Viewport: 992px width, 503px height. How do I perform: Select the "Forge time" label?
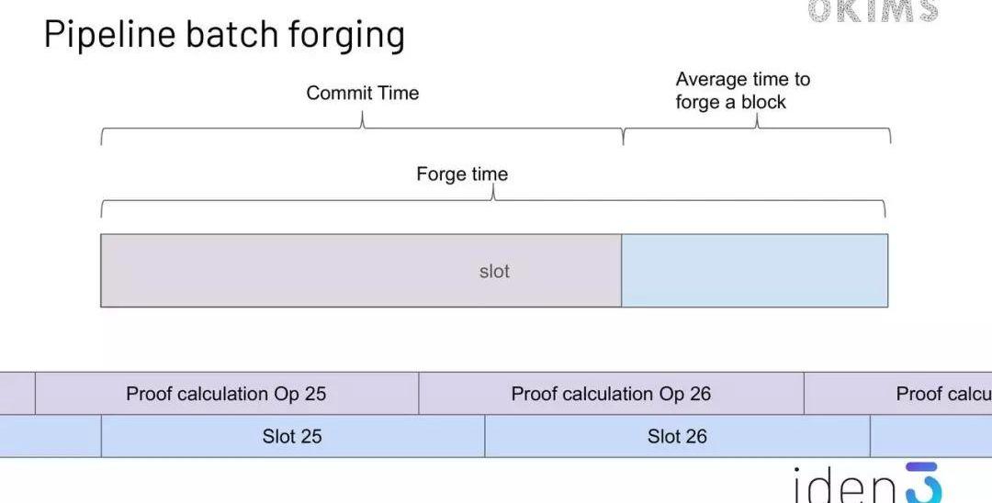461,173
